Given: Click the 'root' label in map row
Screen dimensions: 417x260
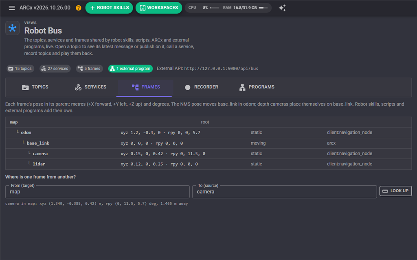Looking at the screenshot, I should 205,122.
